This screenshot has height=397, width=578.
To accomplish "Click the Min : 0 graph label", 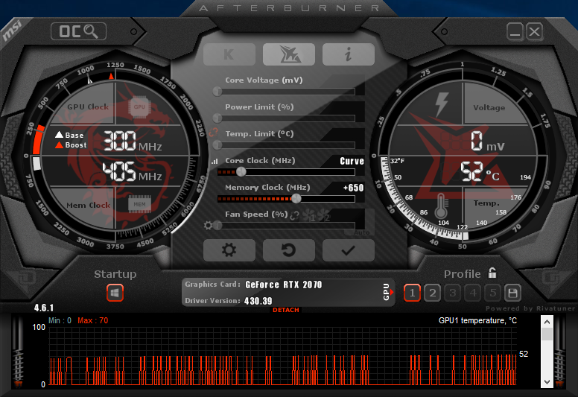I will click(x=60, y=320).
